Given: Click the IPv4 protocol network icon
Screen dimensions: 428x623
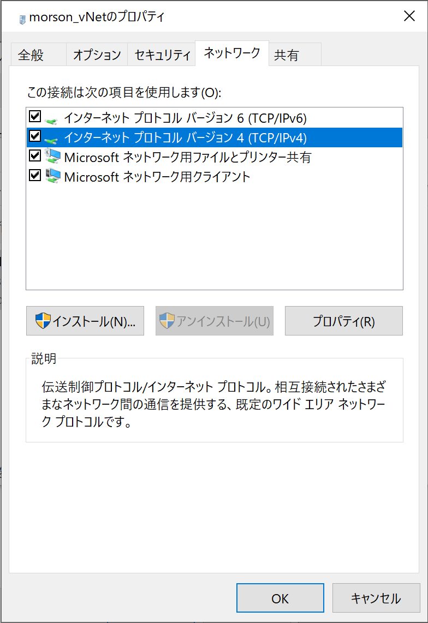Looking at the screenshot, I should click(52, 137).
